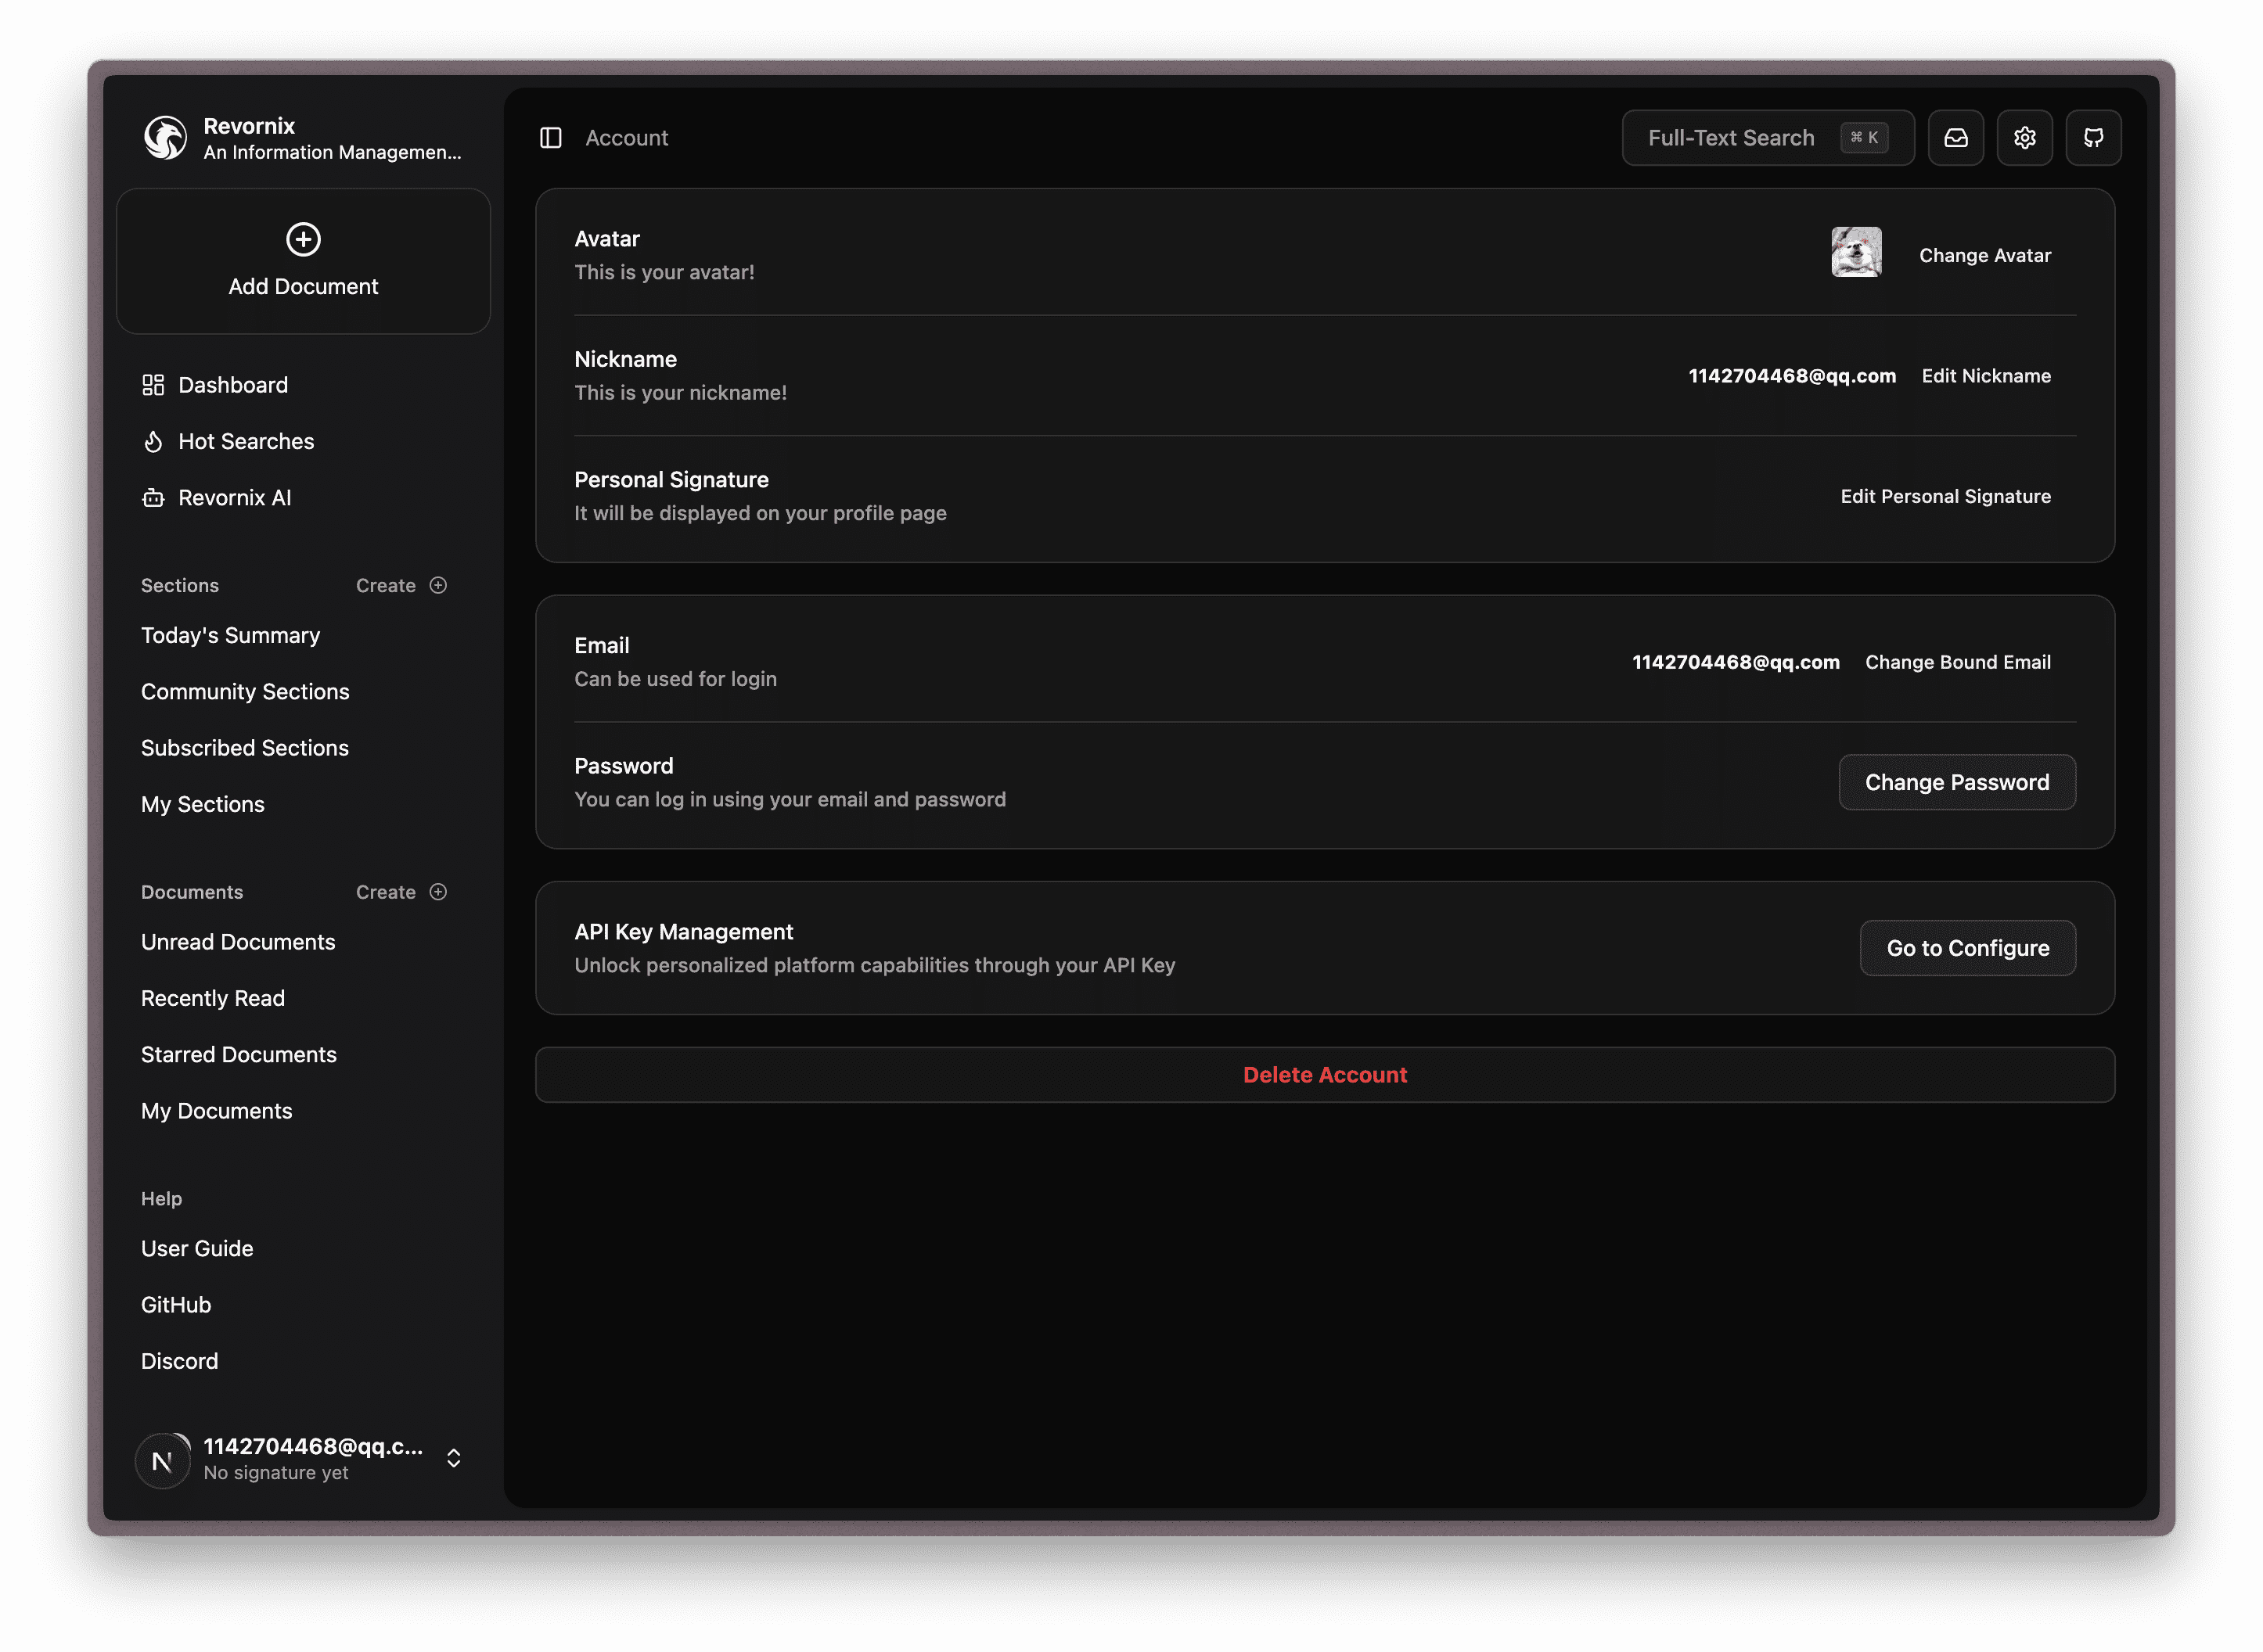Open the inbox notifications icon
The height and width of the screenshot is (1652, 2263).
pyautogui.click(x=1955, y=138)
